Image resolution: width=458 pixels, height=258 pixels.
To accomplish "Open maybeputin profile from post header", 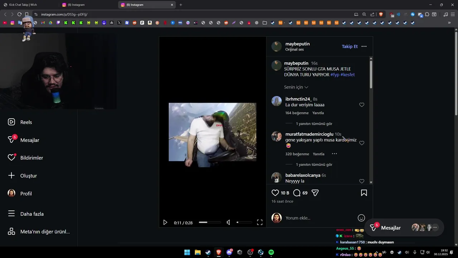I will click(297, 44).
